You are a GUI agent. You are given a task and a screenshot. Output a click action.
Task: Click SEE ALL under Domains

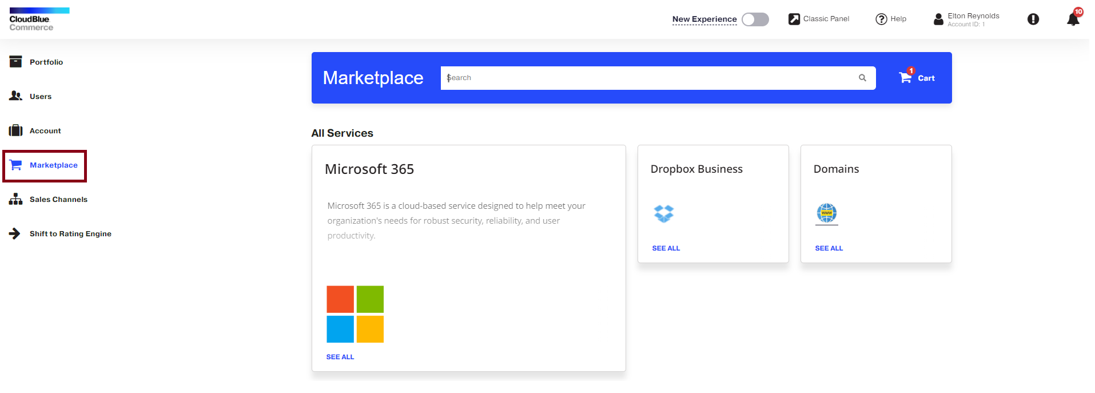click(x=829, y=248)
